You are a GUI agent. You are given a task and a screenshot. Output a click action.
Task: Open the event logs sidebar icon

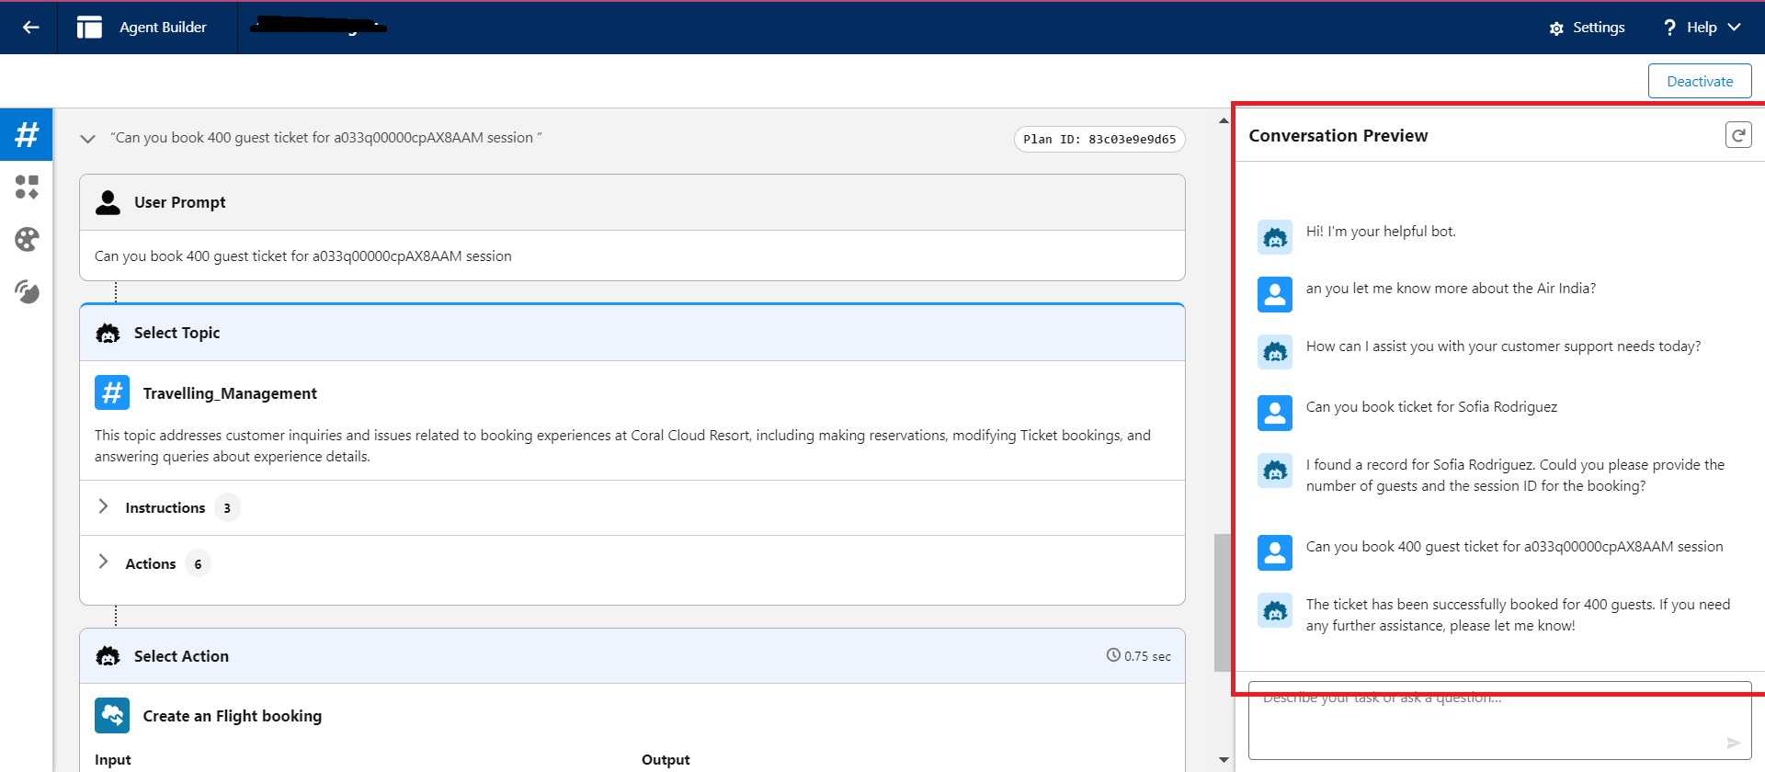(x=27, y=292)
